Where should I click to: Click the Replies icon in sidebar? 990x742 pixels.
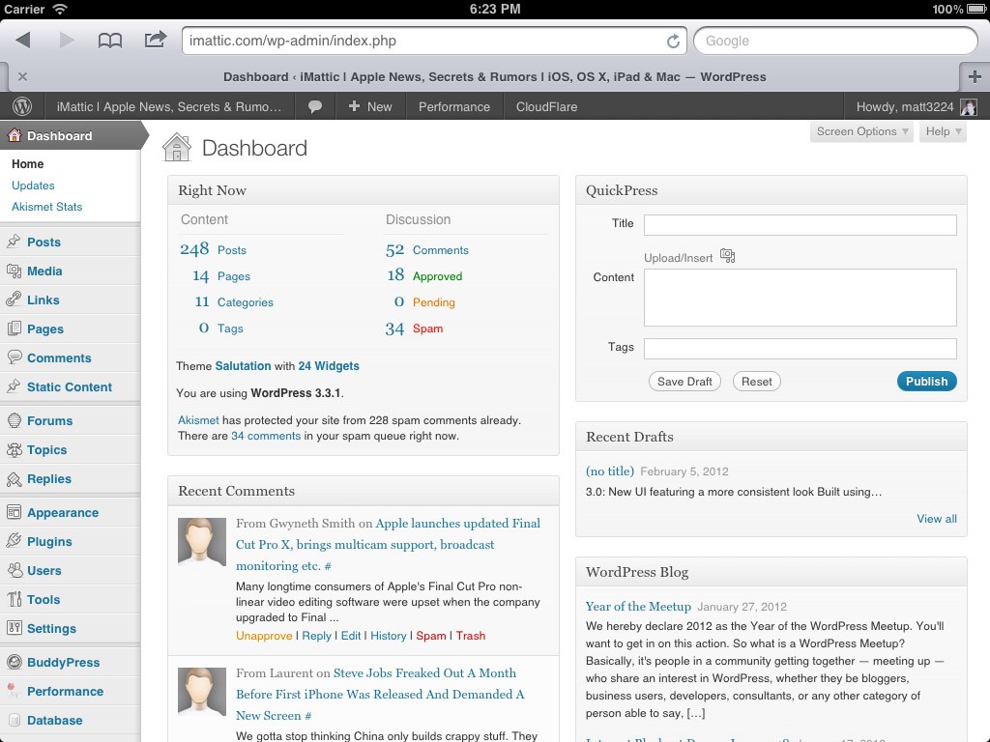14,479
